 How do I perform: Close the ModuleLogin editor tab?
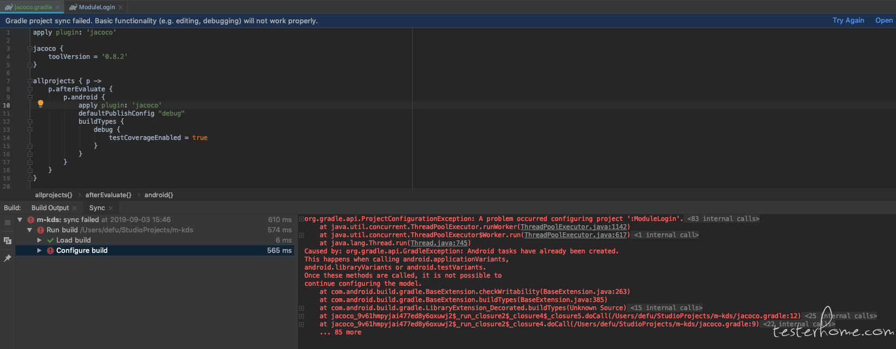click(120, 7)
